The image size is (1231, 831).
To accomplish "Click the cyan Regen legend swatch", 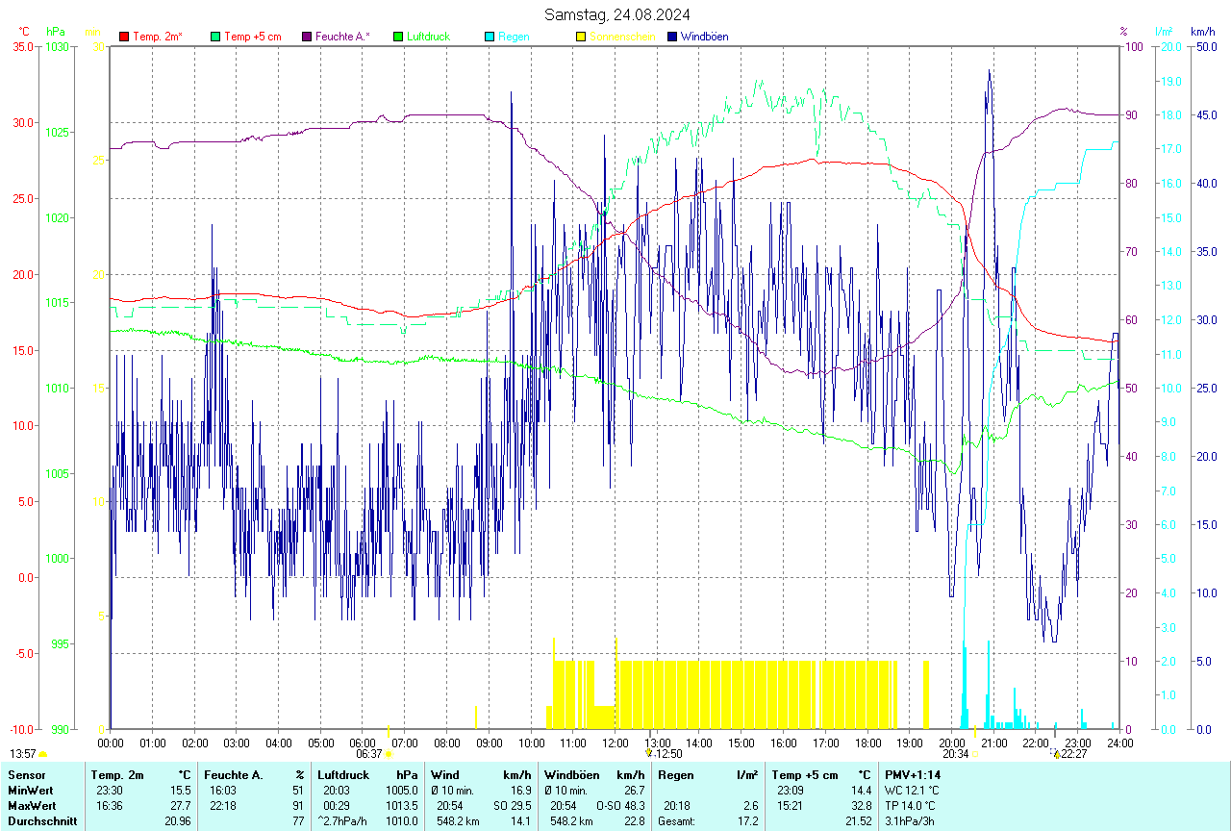I will click(x=490, y=37).
